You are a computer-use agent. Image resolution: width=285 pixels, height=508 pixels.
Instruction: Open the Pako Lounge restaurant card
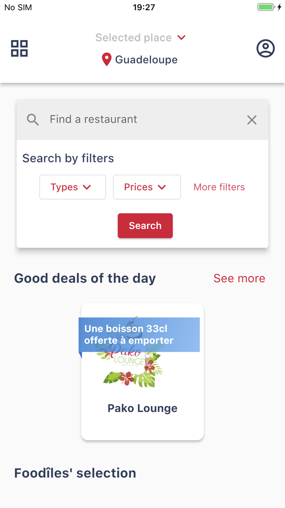[x=142, y=408]
